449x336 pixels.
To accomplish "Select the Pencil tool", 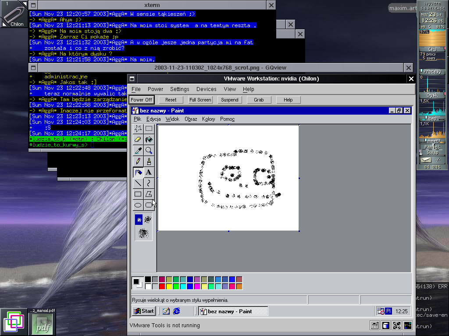I will point(138,161).
